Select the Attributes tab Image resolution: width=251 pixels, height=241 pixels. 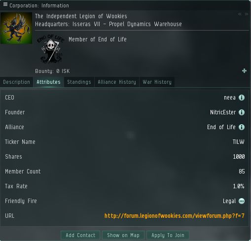(x=48, y=82)
